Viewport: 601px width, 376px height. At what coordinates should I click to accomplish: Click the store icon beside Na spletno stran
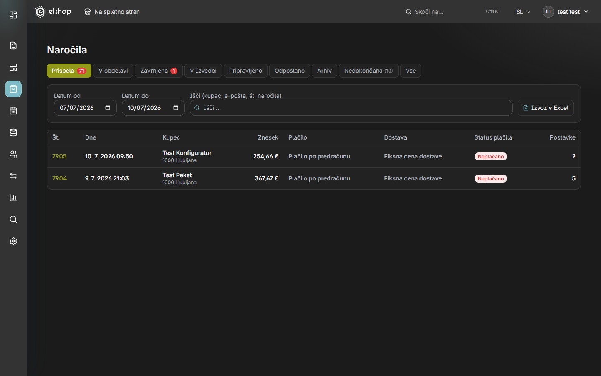[x=88, y=12]
